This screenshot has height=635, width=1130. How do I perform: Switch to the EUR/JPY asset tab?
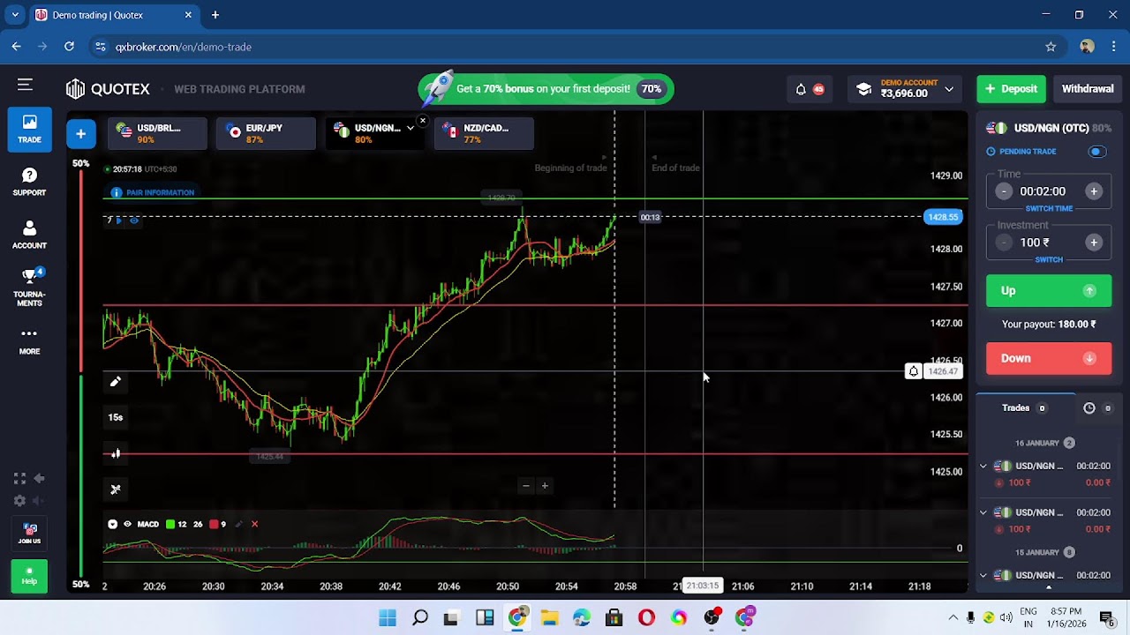pyautogui.click(x=266, y=133)
